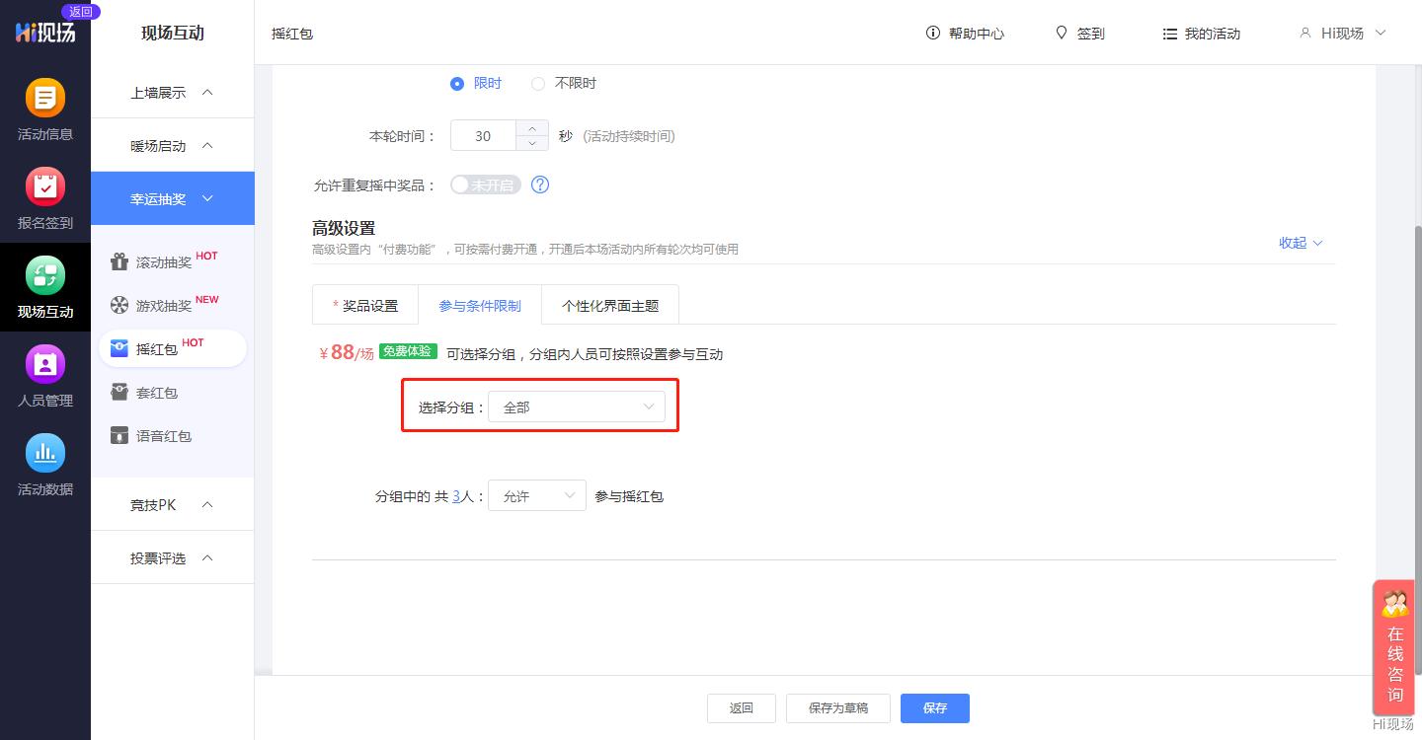The width and height of the screenshot is (1422, 740).
Task: Increase 本轮时间 with the up stepper arrow
Action: [x=530, y=128]
